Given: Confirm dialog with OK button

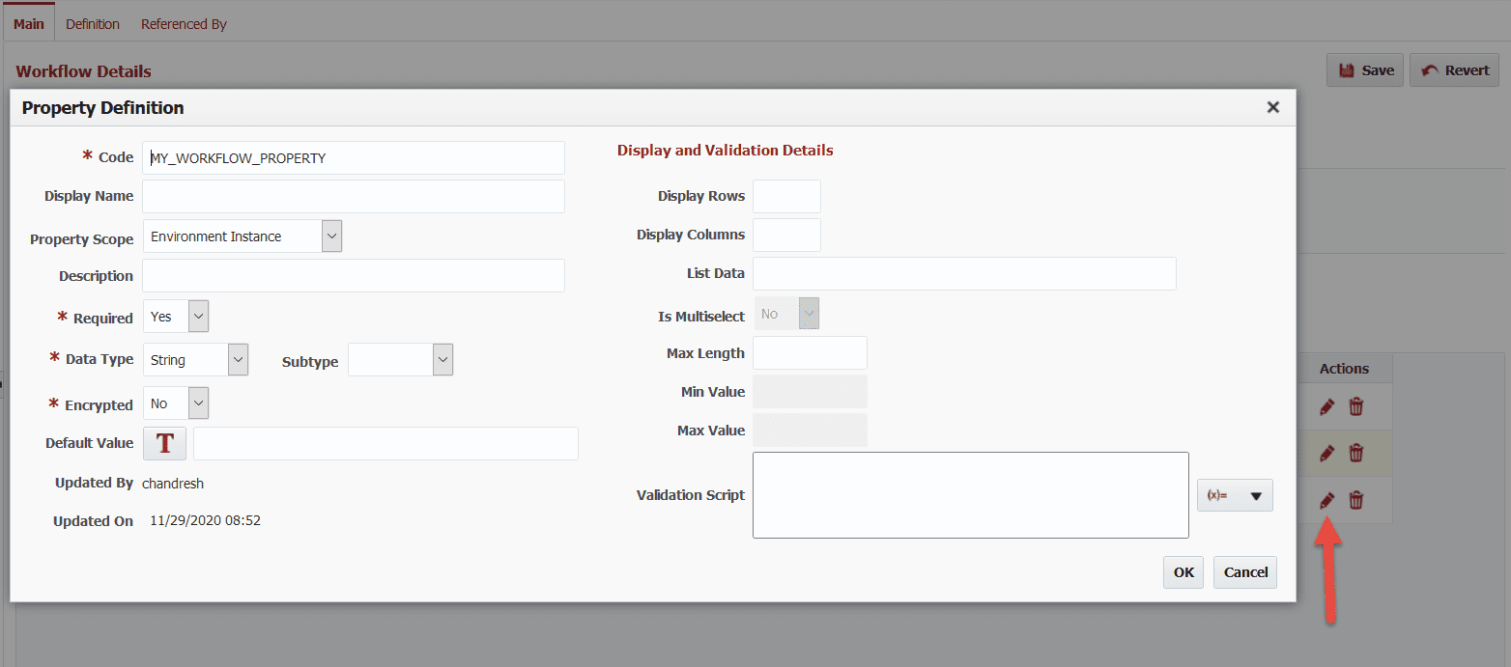Looking at the screenshot, I should click(1183, 572).
